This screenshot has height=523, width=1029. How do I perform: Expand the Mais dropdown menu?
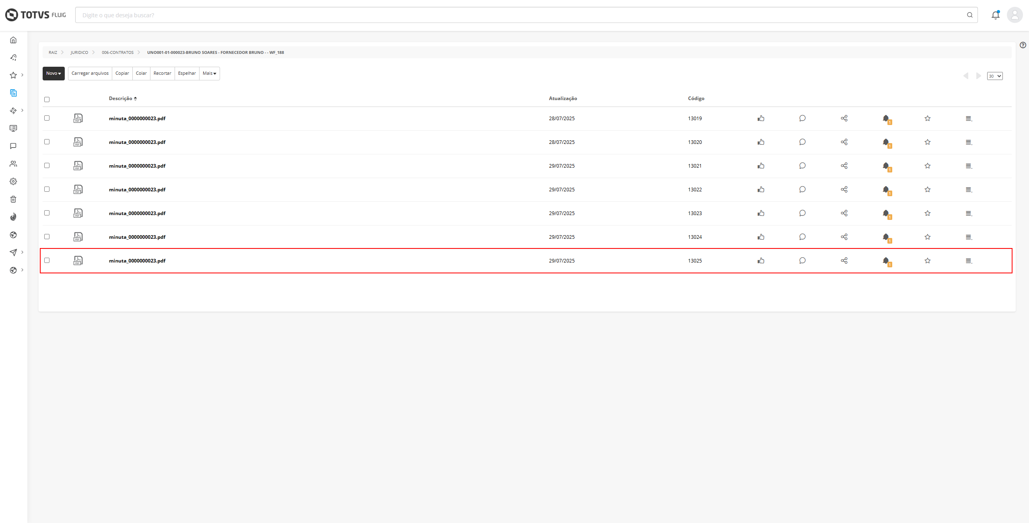(x=209, y=73)
